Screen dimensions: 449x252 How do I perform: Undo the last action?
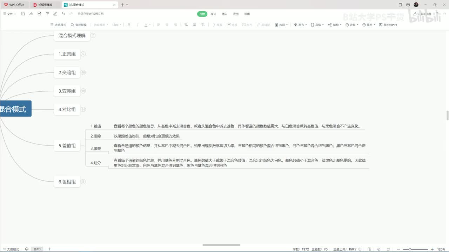click(x=63, y=14)
